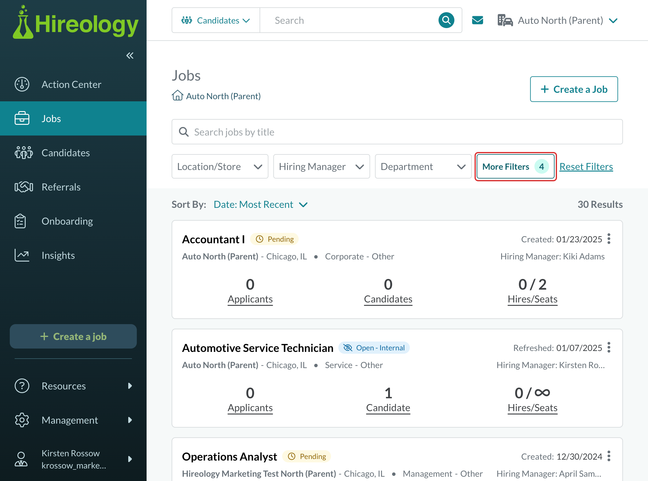Image resolution: width=648 pixels, height=481 pixels.
Task: Open Action Center from sidebar
Action: pos(73,84)
